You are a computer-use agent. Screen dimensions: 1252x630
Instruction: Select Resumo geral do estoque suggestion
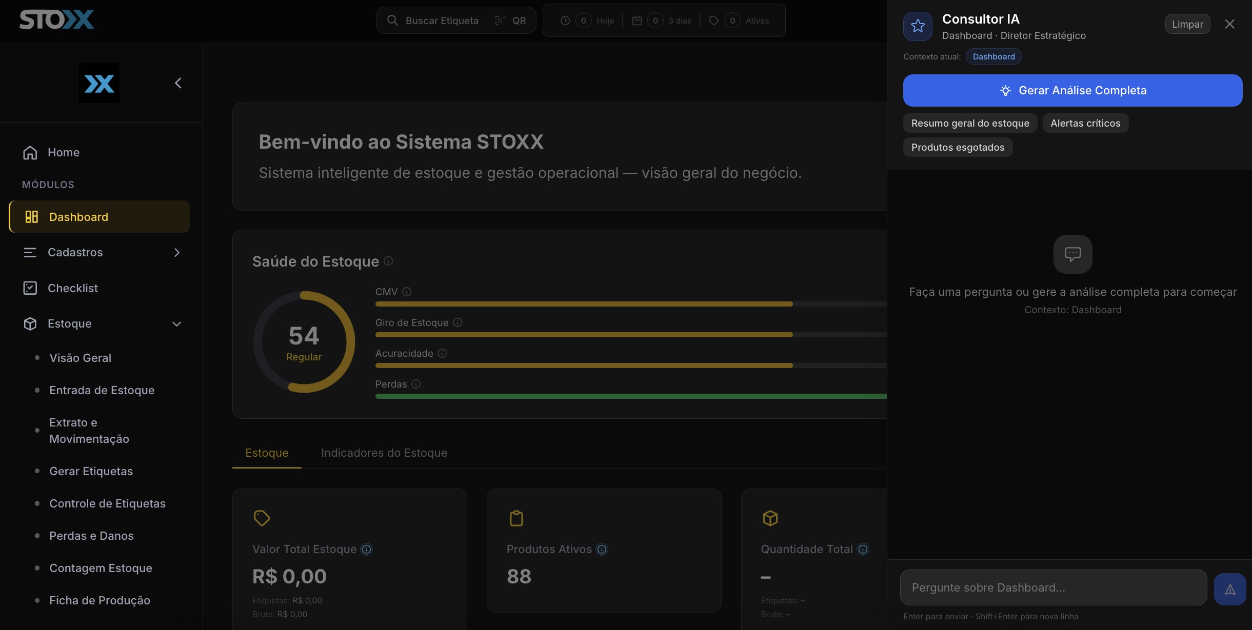970,123
